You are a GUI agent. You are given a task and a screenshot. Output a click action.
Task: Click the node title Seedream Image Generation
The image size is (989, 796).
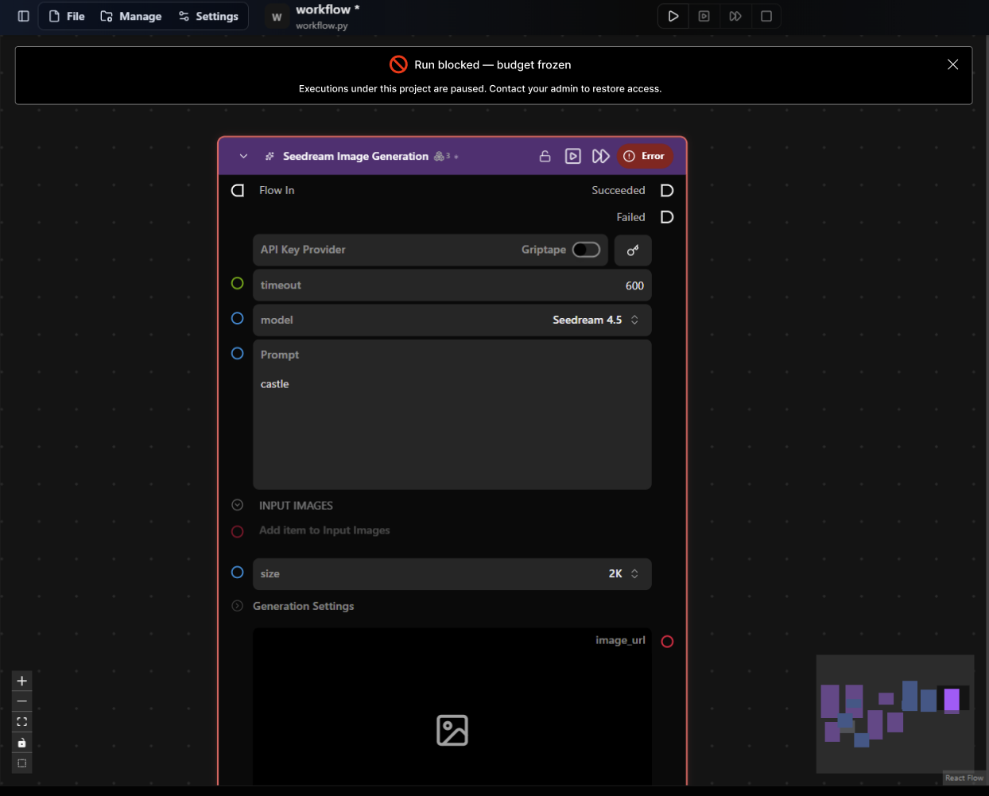[x=355, y=156]
